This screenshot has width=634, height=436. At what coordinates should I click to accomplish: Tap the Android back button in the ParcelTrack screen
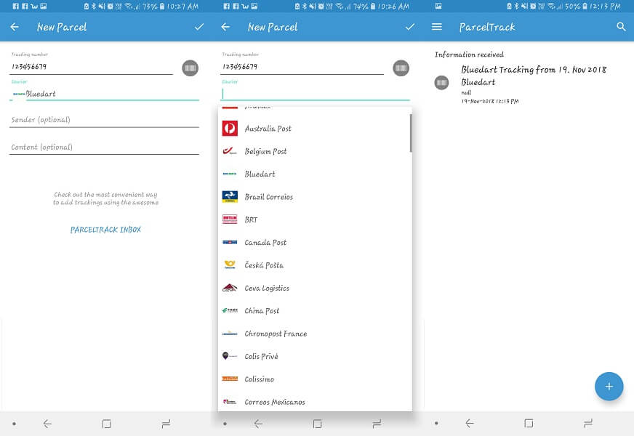point(470,424)
